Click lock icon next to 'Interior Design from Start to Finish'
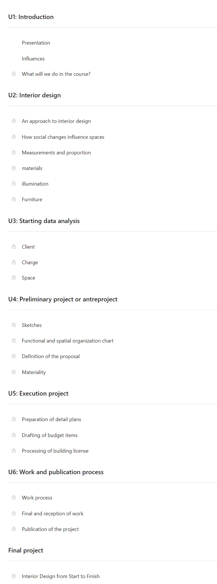 [x=14, y=576]
